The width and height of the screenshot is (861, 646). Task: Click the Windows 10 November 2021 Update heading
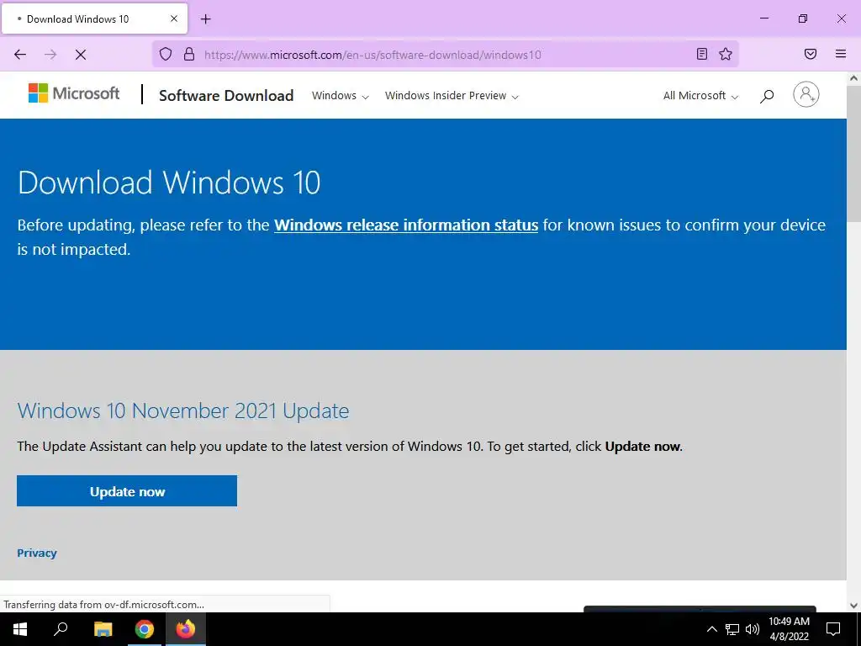point(182,410)
